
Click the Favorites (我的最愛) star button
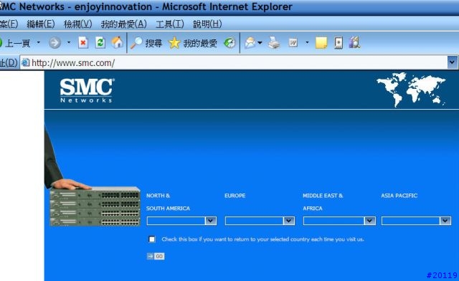coord(193,43)
